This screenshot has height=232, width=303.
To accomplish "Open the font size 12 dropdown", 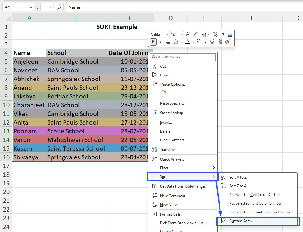I will pos(182,34).
